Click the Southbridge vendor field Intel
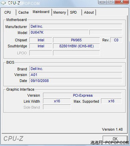130x146 pixels. pos(41,46)
